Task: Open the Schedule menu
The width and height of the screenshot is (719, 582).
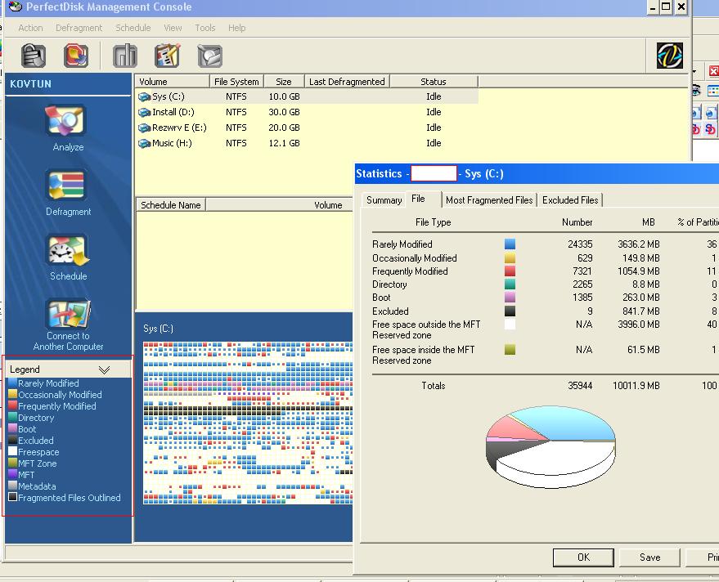Action: [x=133, y=28]
